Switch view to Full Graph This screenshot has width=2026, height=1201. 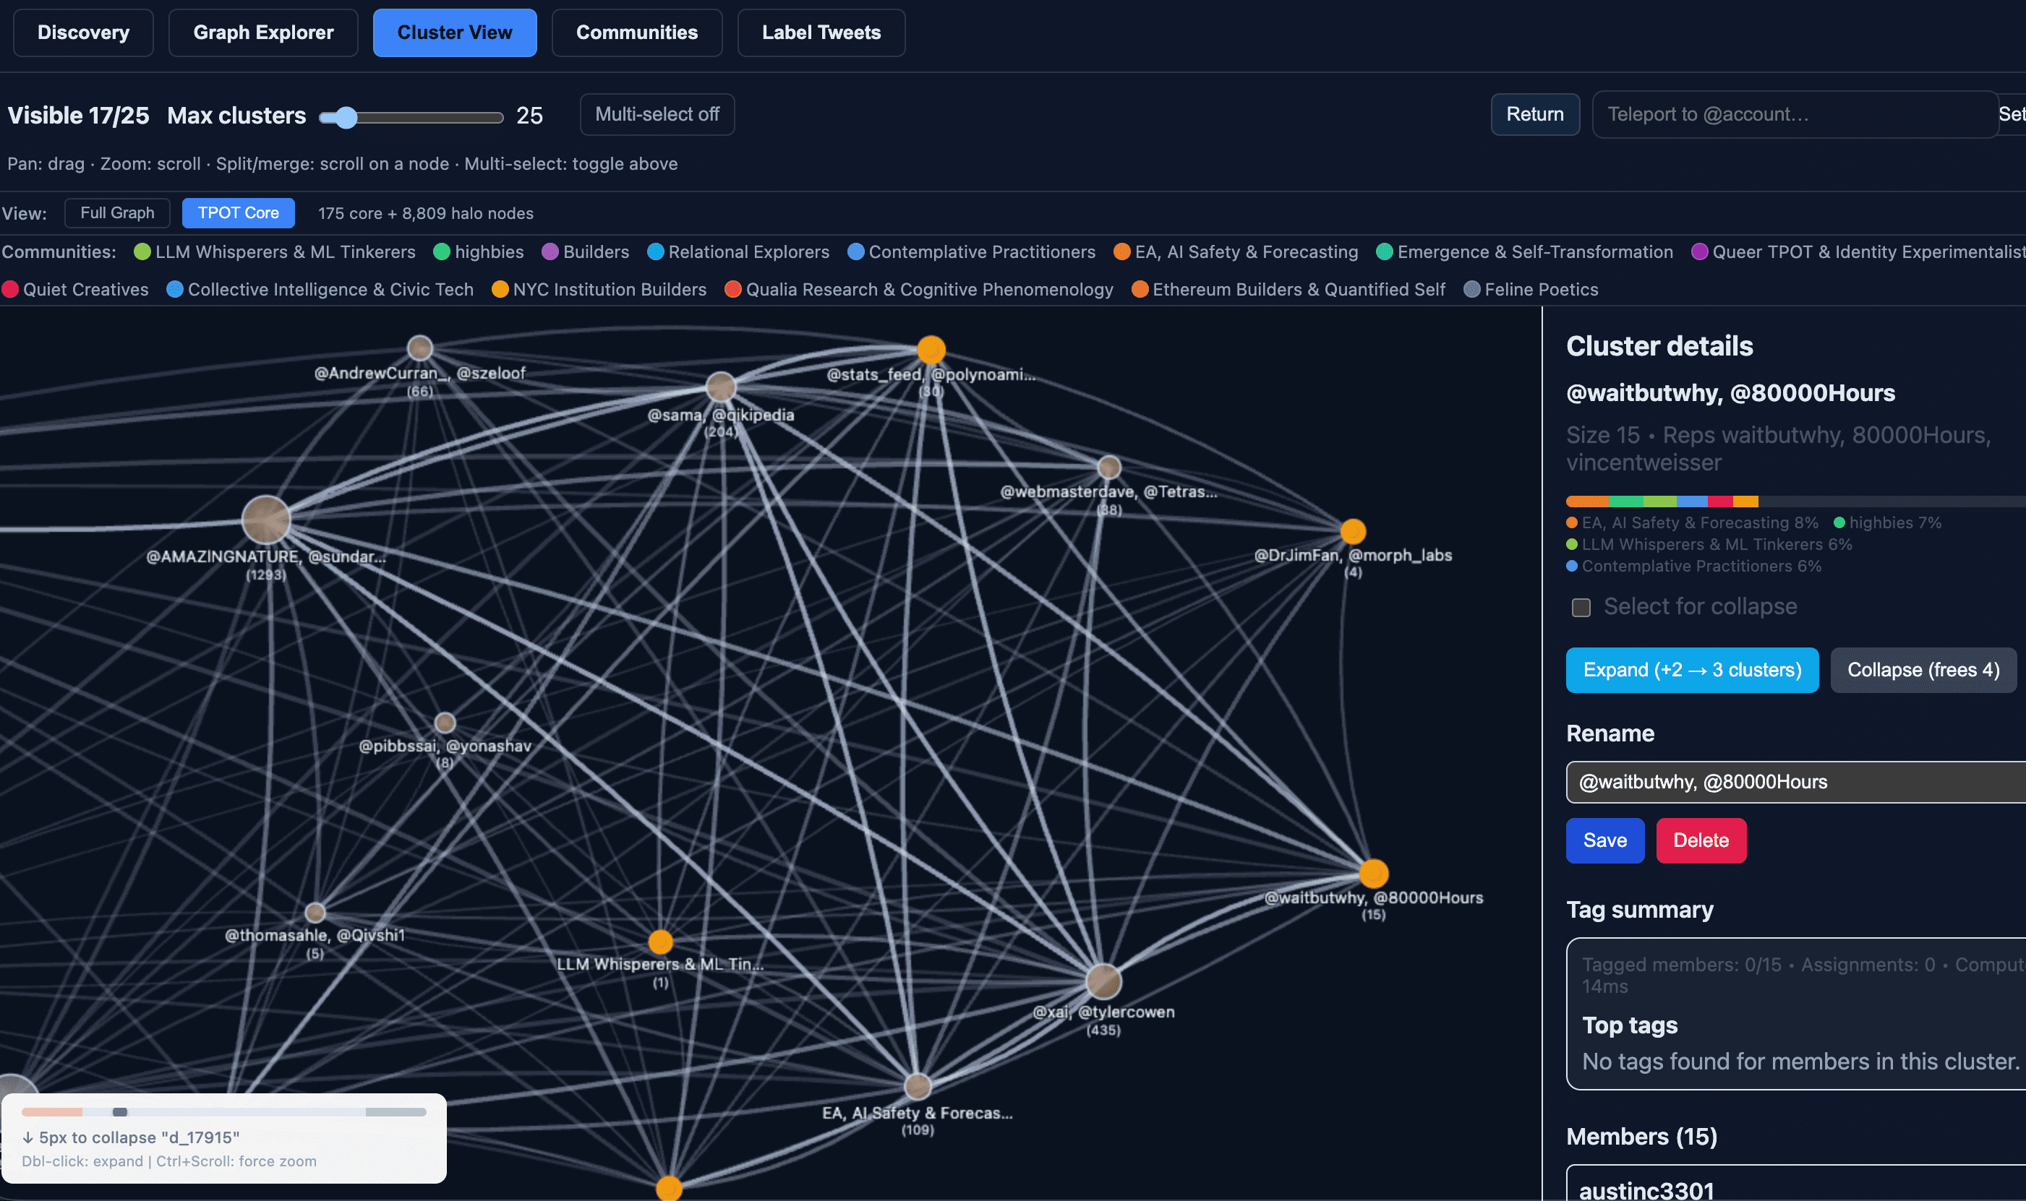coord(117,213)
